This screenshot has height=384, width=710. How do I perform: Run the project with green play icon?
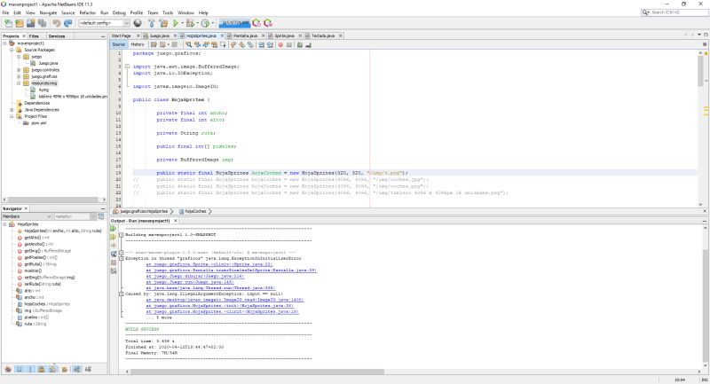pos(176,23)
